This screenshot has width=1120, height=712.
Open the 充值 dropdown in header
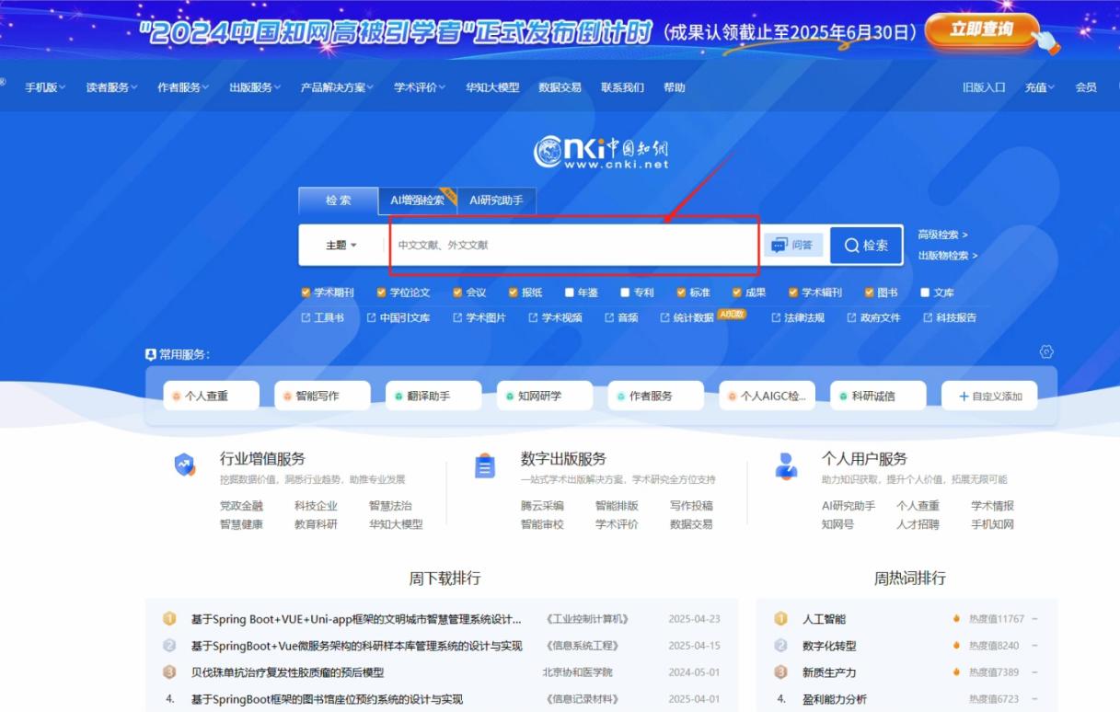tap(1040, 87)
